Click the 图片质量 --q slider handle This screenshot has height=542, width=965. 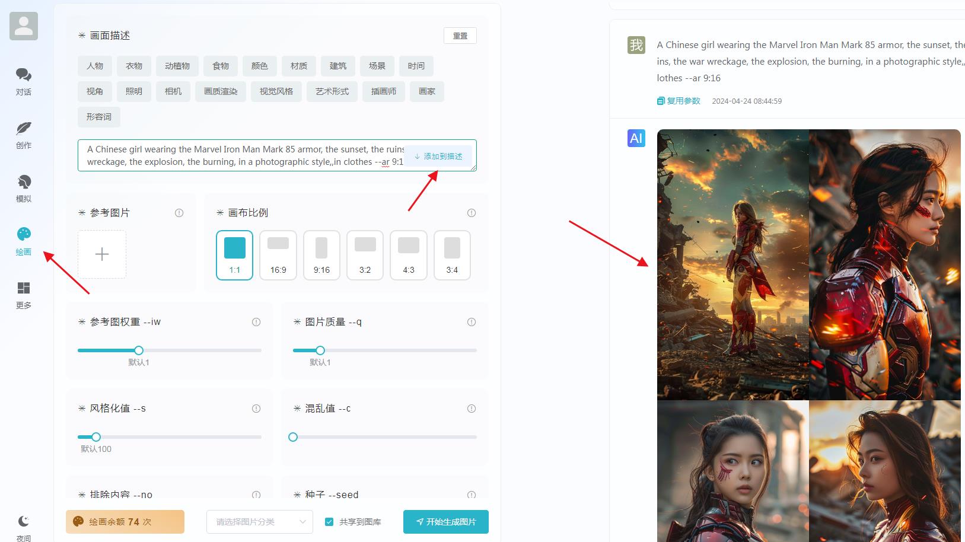pyautogui.click(x=320, y=350)
